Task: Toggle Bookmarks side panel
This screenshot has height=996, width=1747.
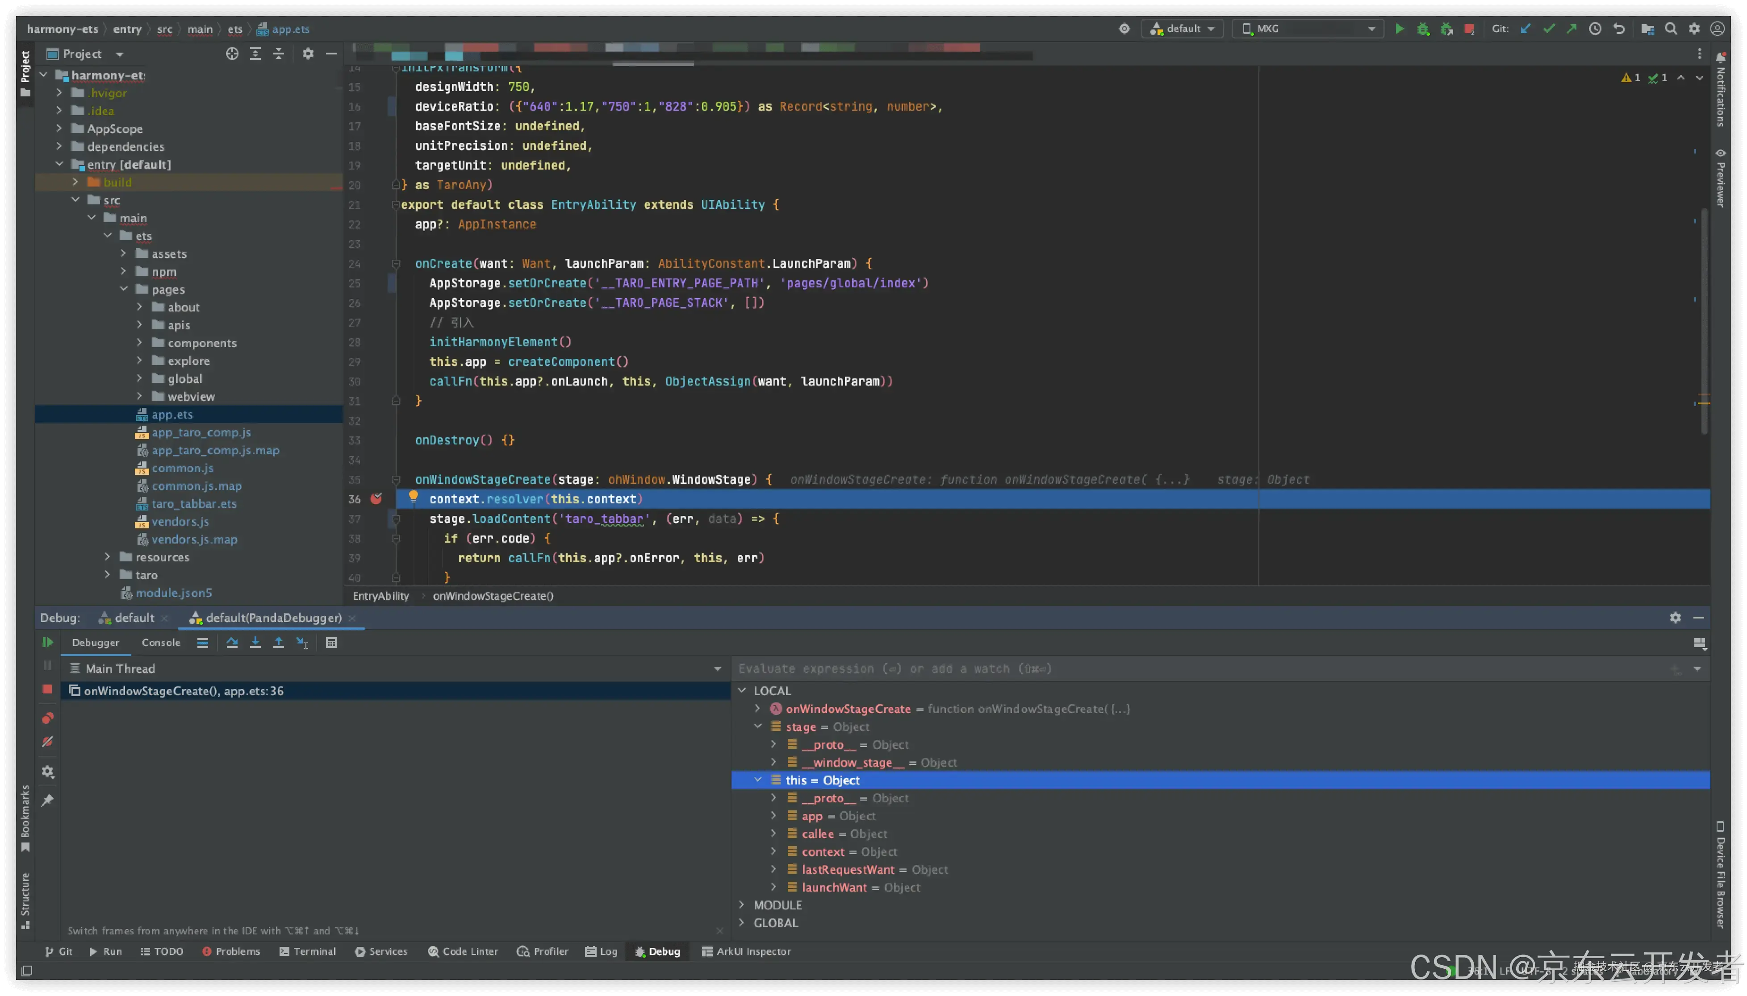Action: pos(25,818)
